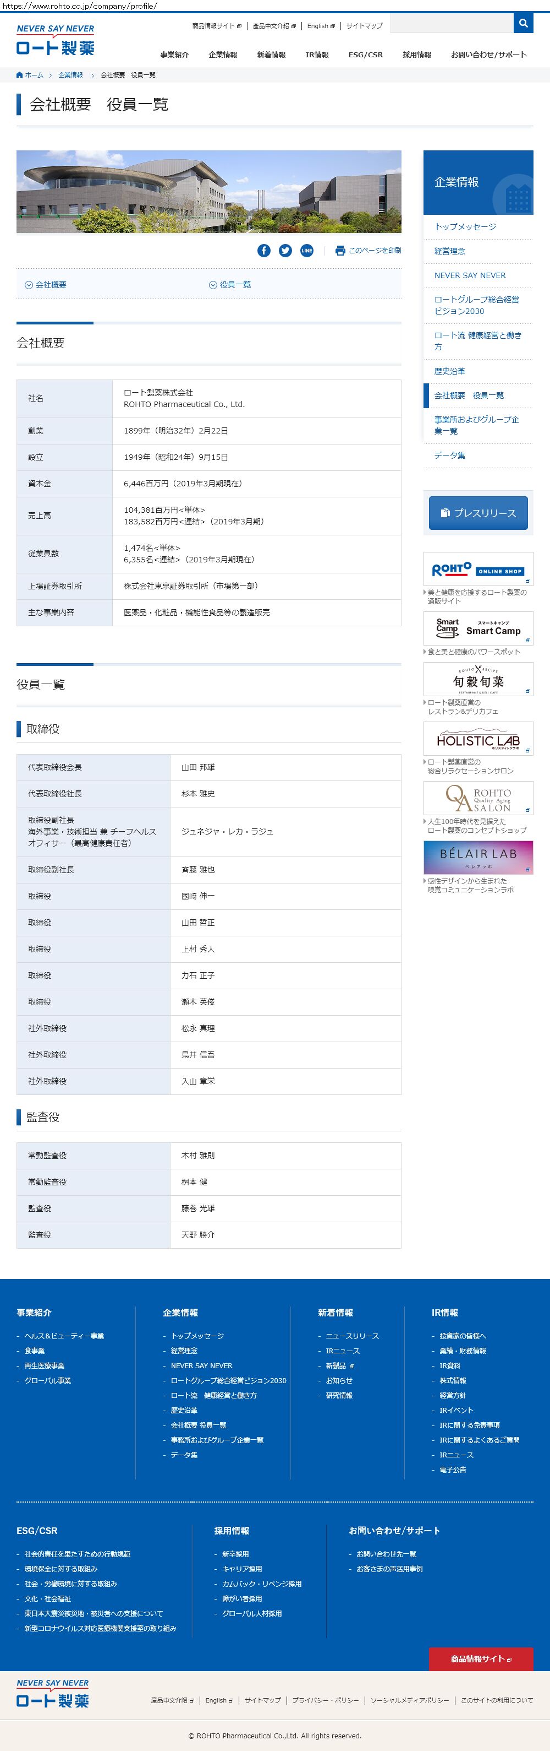The width and height of the screenshot is (550, 1751).
Task: Click ホーム breadcrumb link
Action: click(x=30, y=75)
